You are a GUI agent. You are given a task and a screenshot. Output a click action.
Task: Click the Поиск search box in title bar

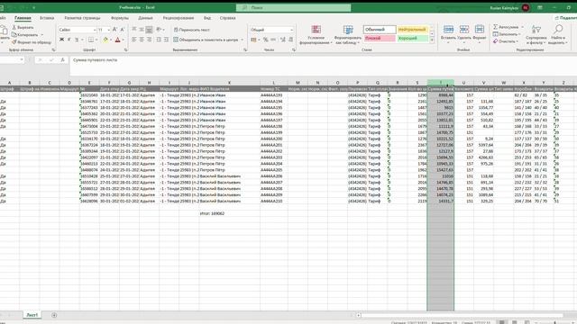[x=293, y=8]
